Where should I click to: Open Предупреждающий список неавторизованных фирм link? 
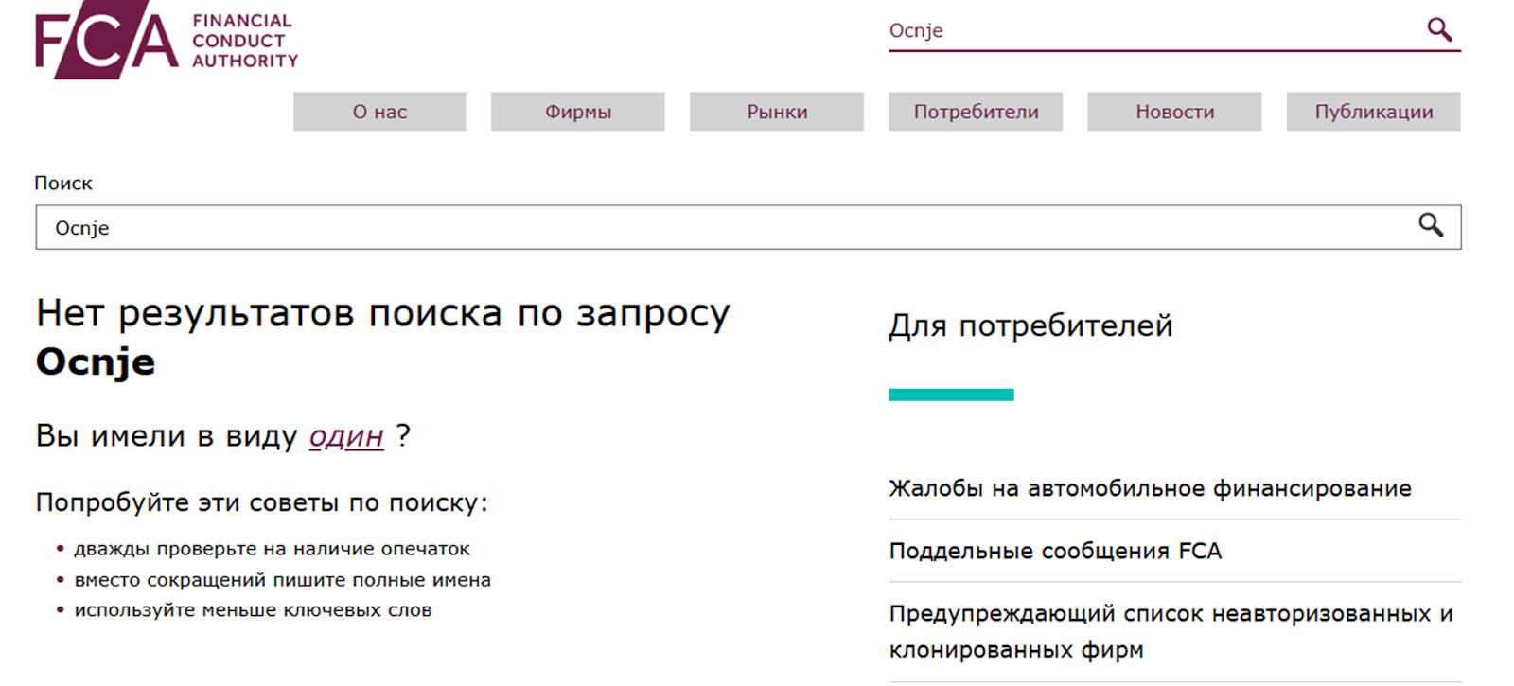1171,631
